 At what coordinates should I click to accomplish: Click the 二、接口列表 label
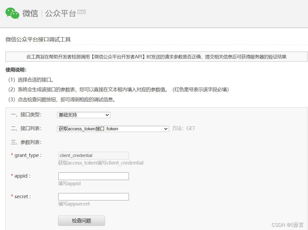coord(26,128)
